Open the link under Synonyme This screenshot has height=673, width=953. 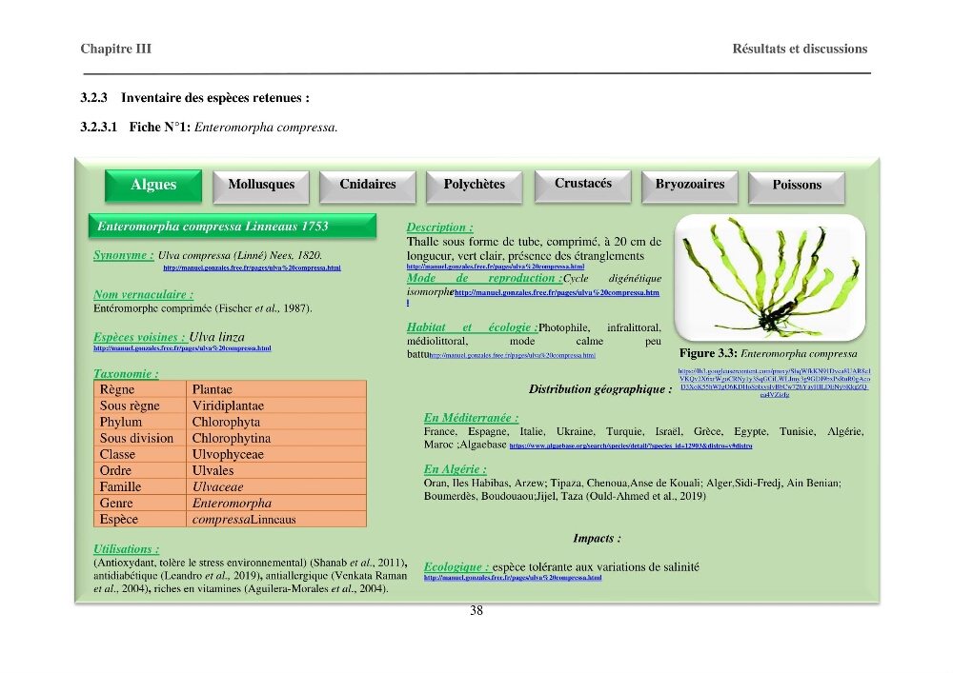[252, 267]
